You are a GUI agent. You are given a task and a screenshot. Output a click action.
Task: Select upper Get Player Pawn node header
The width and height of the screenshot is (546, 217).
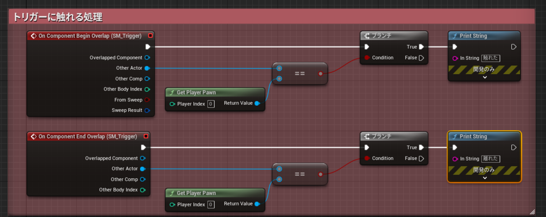214,92
